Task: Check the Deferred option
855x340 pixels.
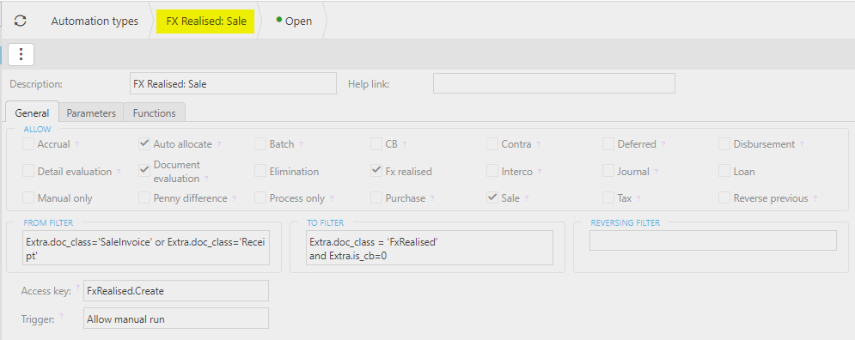Action: point(608,144)
